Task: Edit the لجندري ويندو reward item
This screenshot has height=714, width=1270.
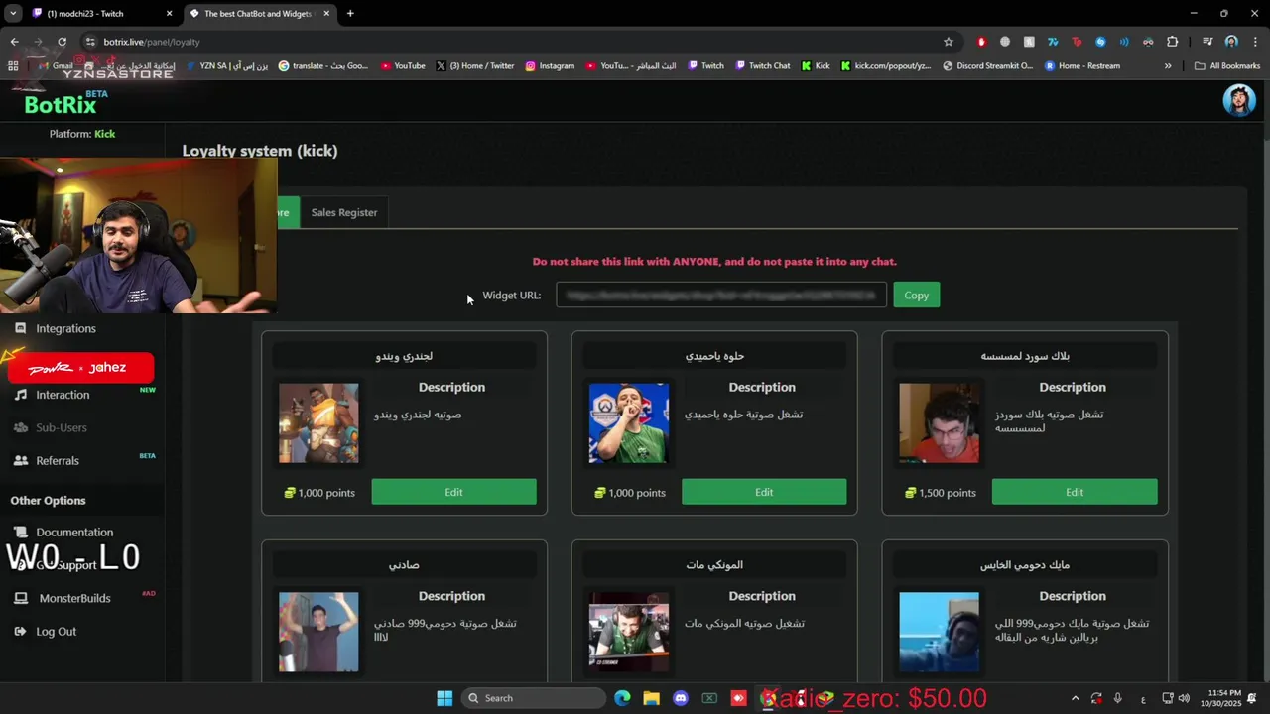Action: tap(453, 492)
